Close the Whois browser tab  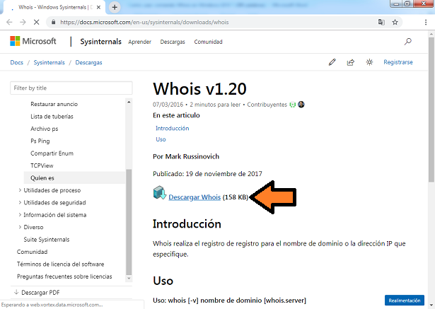point(98,8)
